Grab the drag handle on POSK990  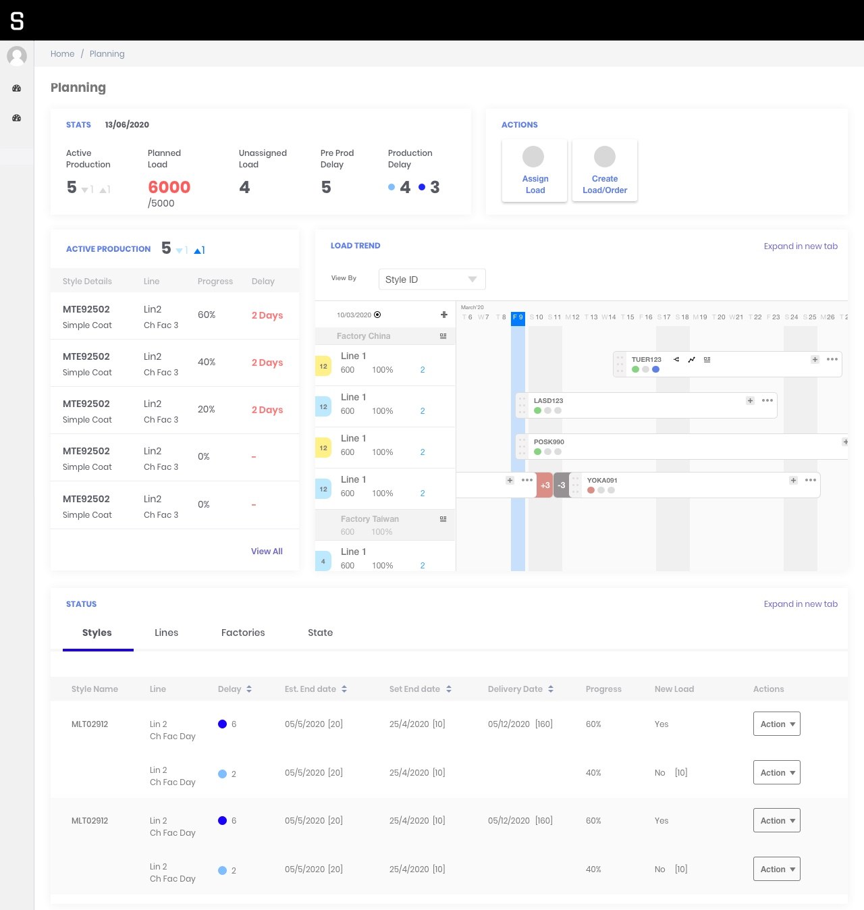click(x=522, y=446)
